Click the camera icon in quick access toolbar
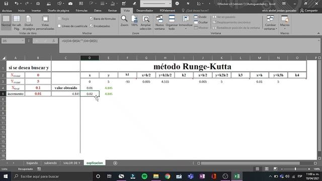This screenshot has width=322, height=181. coord(70,4)
